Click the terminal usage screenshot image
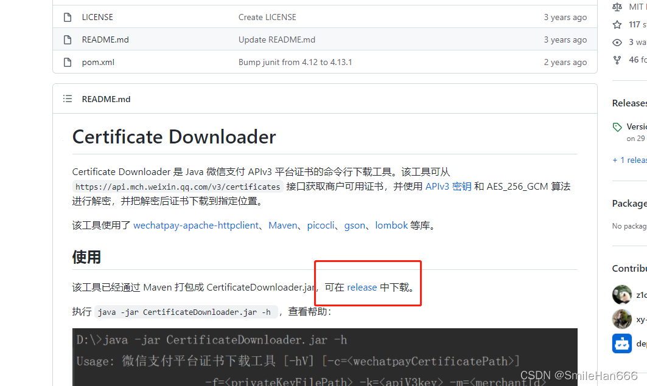The width and height of the screenshot is (647, 386). pyautogui.click(x=325, y=357)
